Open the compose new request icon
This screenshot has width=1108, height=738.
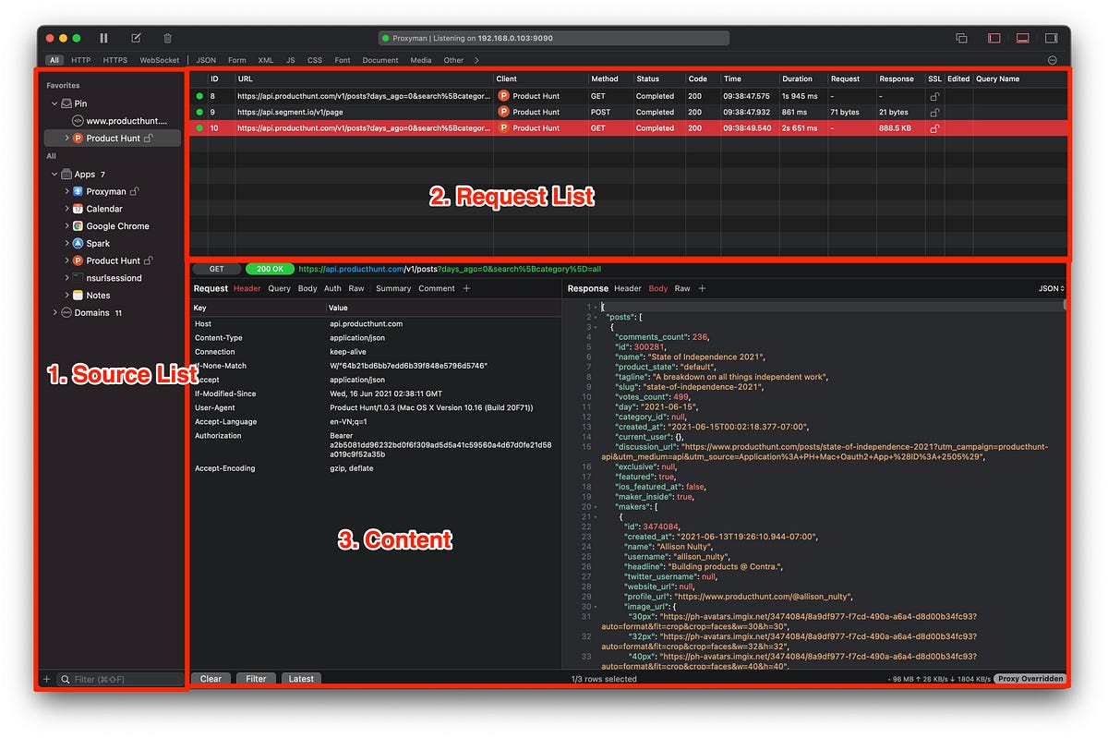pyautogui.click(x=135, y=38)
